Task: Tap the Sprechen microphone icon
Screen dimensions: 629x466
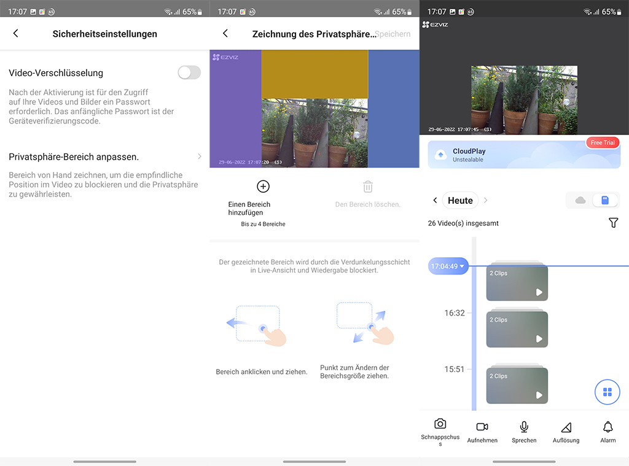Action: [524, 427]
